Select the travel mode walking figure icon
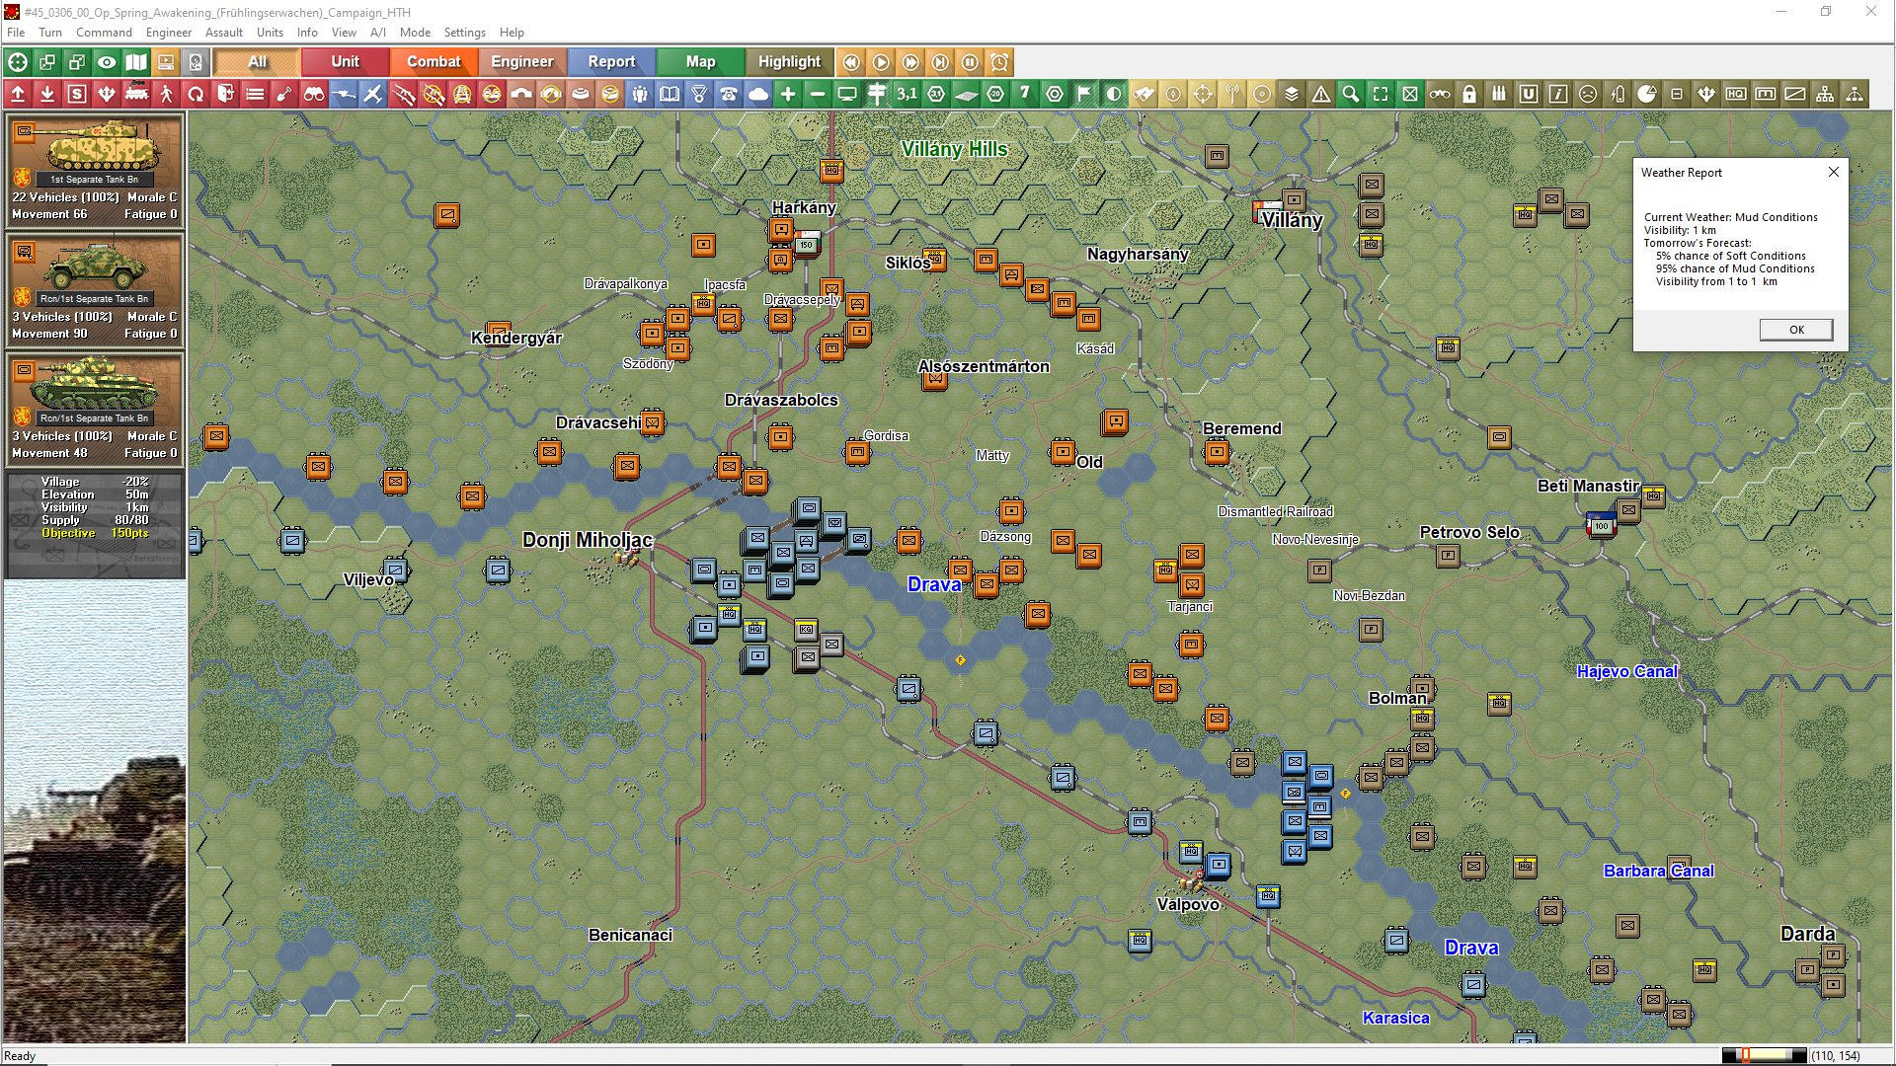Image resolution: width=1896 pixels, height=1066 pixels. click(x=166, y=94)
